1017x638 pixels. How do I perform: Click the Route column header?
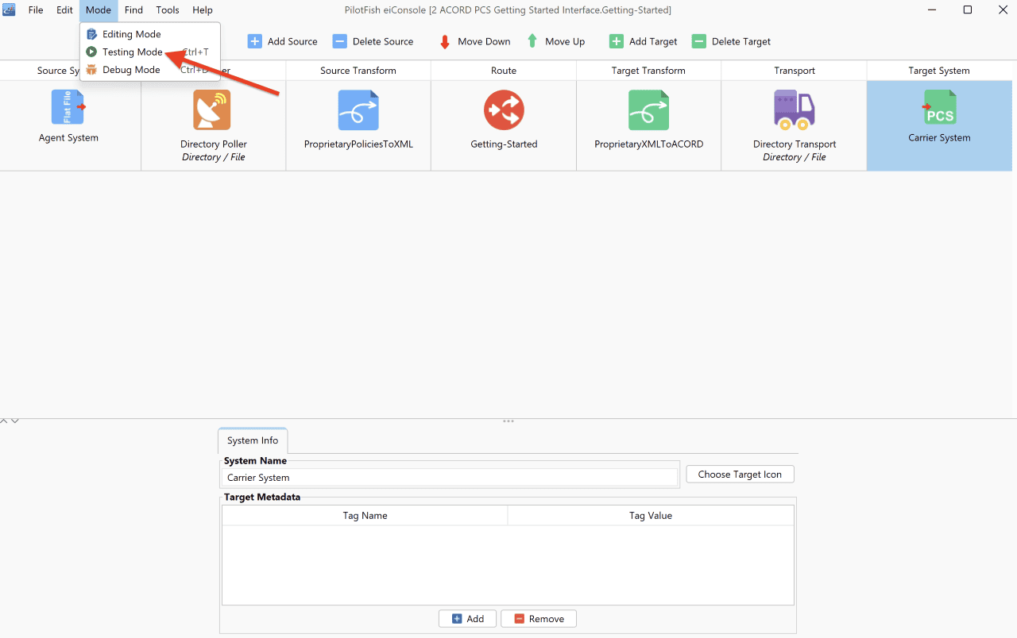point(504,71)
